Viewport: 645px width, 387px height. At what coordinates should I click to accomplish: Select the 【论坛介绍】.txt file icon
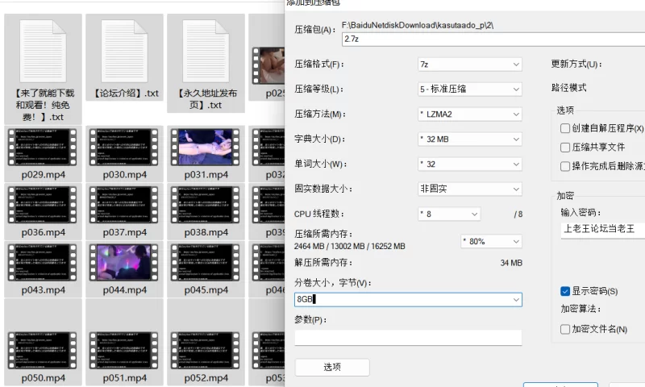click(x=124, y=50)
